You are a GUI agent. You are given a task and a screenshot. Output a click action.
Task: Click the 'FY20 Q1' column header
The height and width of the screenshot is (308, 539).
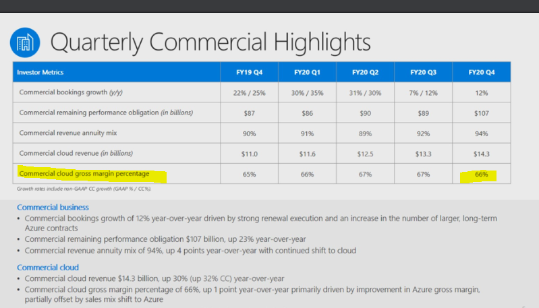pos(307,72)
